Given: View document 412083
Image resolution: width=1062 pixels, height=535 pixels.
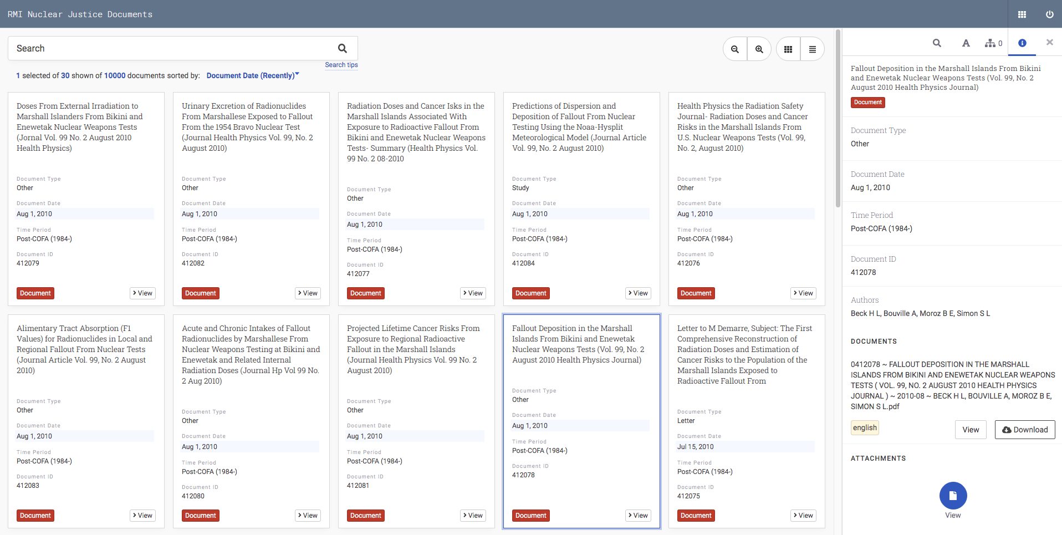Looking at the screenshot, I should (143, 516).
